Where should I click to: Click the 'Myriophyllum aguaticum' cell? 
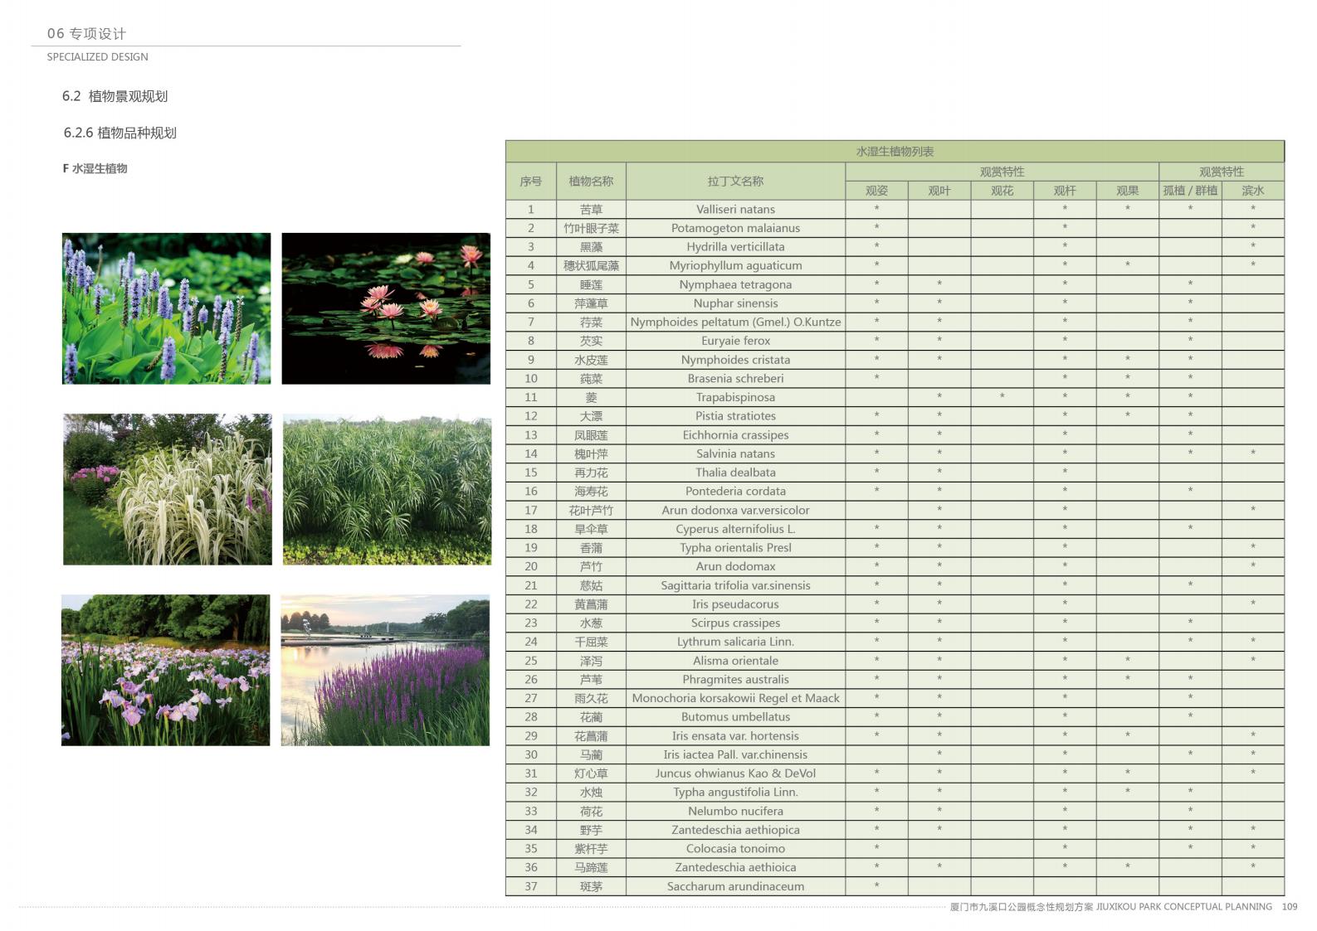(735, 266)
